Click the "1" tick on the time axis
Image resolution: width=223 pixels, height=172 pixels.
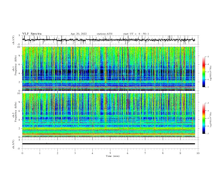click(x=40, y=153)
